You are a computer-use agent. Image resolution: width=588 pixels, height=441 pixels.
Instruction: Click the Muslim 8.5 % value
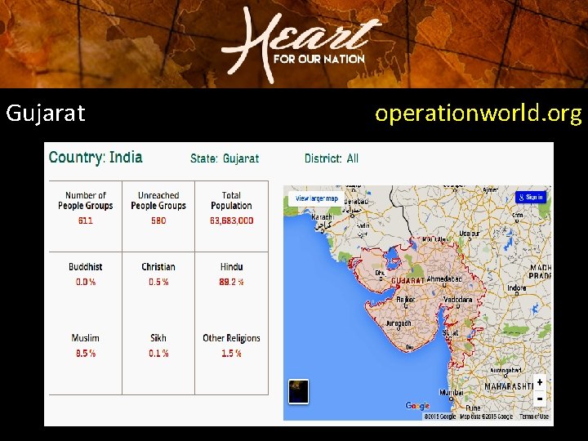(86, 354)
